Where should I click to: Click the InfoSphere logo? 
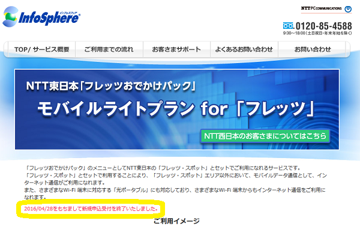[x=41, y=17]
